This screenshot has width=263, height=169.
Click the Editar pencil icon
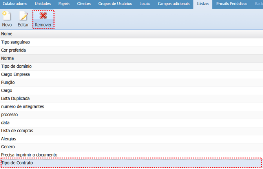click(x=23, y=16)
